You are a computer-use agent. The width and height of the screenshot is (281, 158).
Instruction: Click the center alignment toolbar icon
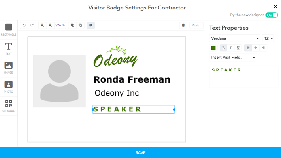[91, 25]
